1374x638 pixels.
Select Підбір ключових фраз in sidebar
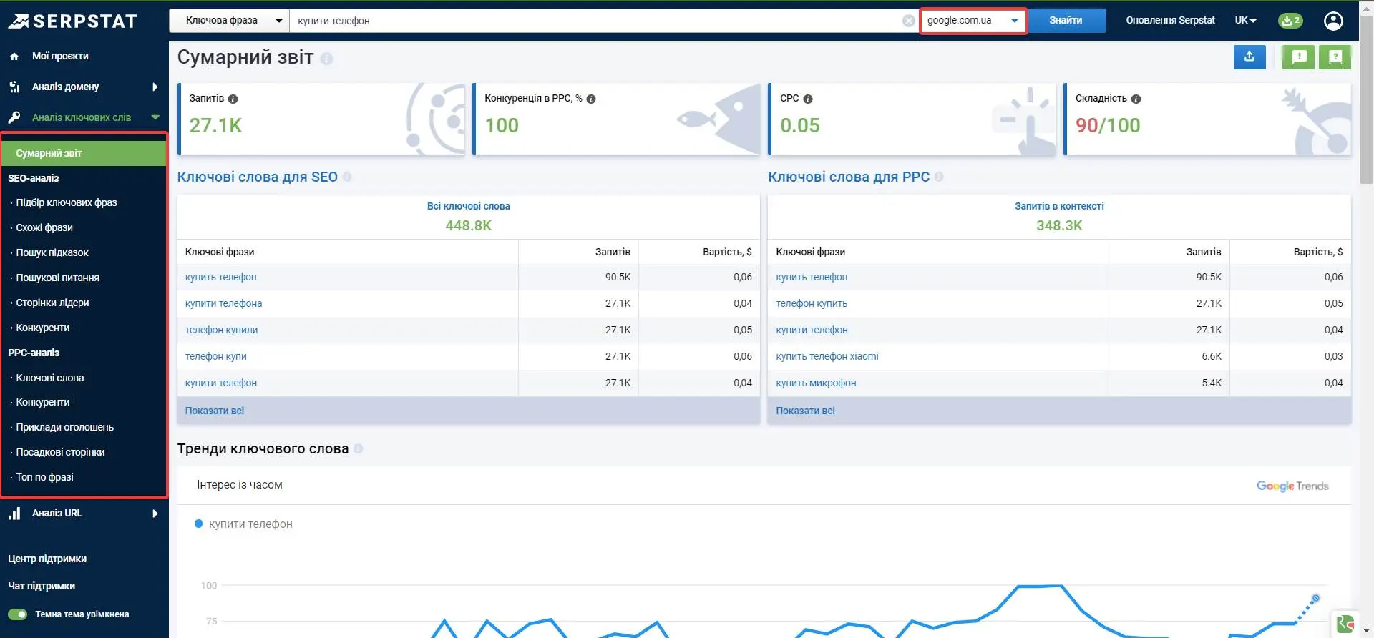pos(67,202)
